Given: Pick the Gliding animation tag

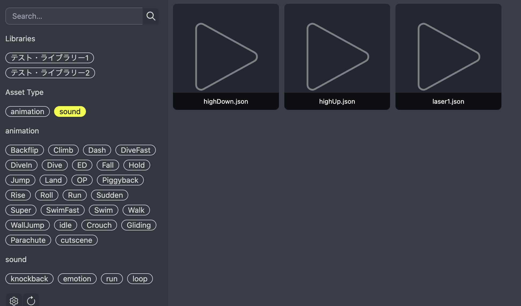Looking at the screenshot, I should [x=139, y=225].
